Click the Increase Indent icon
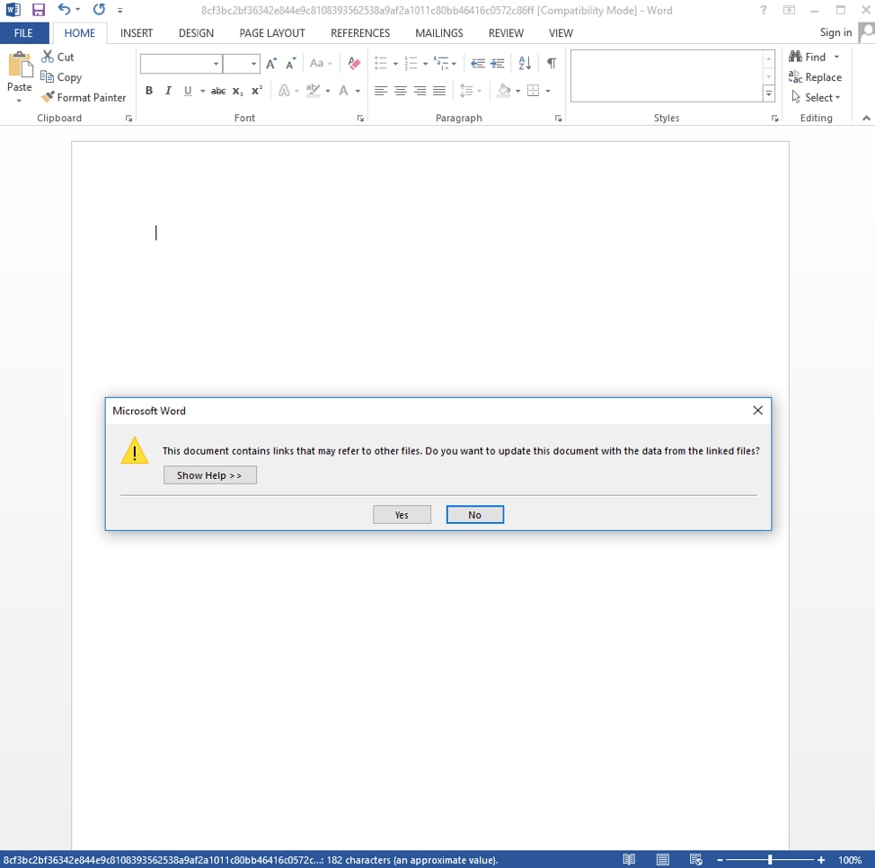 (498, 64)
